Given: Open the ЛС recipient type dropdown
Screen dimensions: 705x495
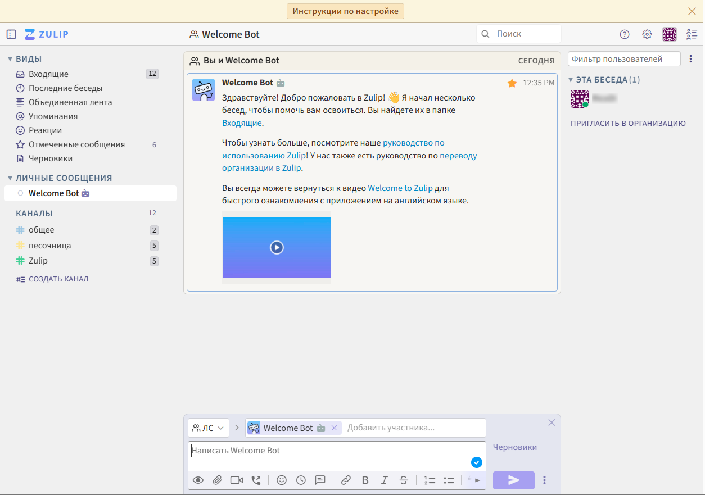Looking at the screenshot, I should pyautogui.click(x=209, y=428).
